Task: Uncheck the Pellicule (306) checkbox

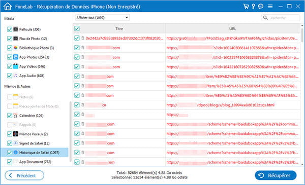Action: 10,29
